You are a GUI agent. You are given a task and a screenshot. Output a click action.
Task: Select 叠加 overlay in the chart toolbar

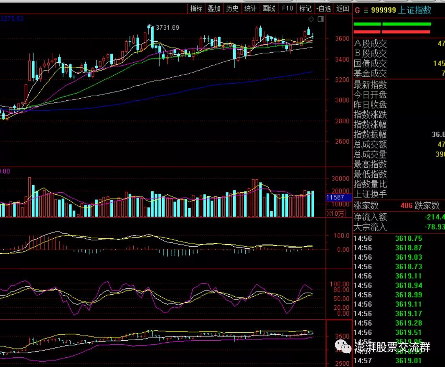click(x=214, y=8)
